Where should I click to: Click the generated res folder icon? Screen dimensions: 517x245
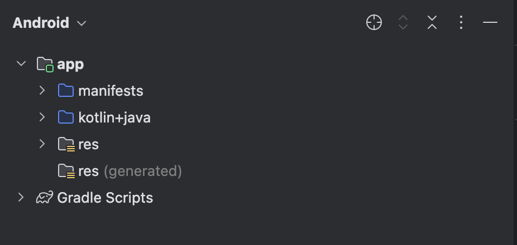coord(66,171)
